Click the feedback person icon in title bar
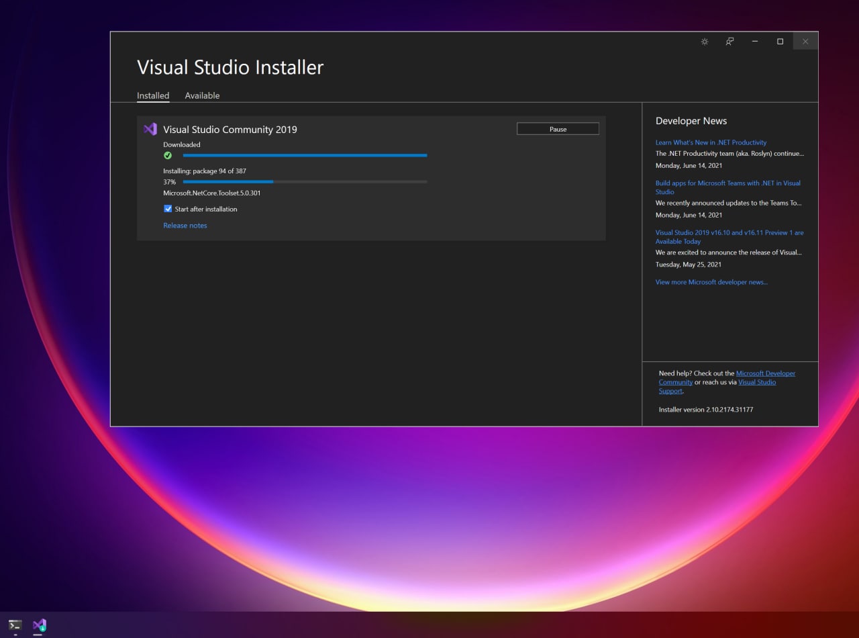Viewport: 859px width, 638px height. click(729, 42)
